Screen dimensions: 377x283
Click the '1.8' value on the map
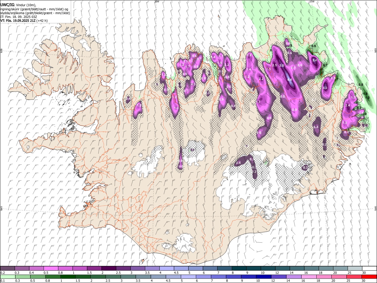[x=249, y=55]
